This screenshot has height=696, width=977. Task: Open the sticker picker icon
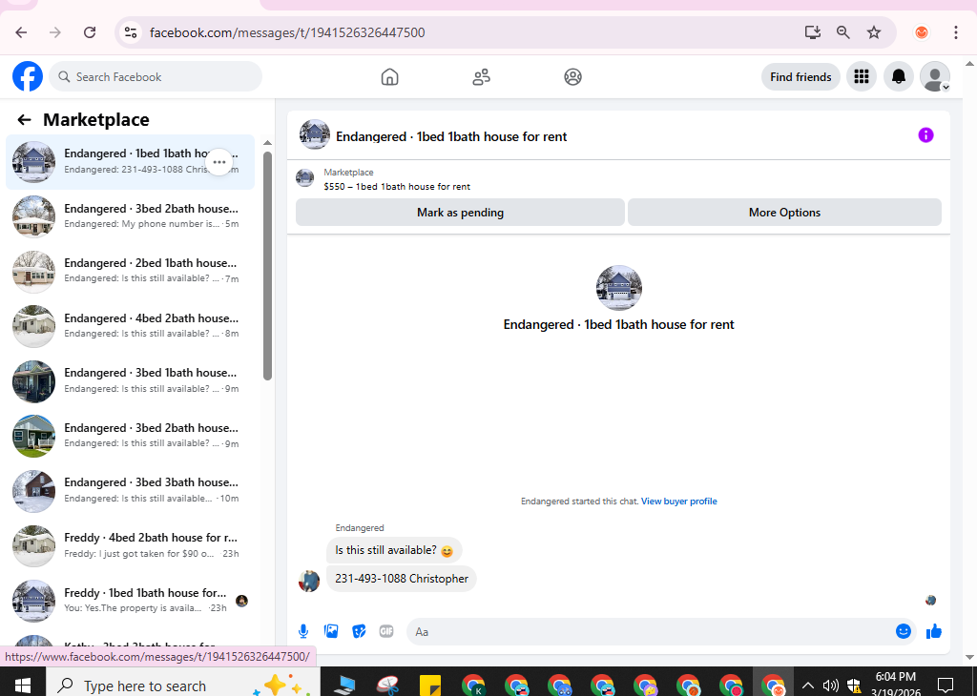tap(359, 631)
